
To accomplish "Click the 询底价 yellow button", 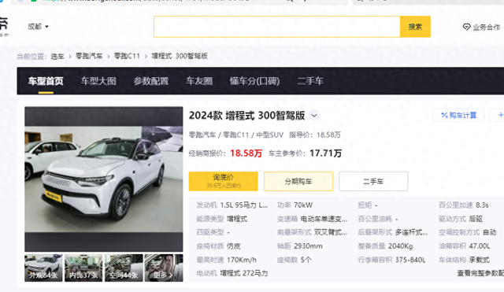I will 223,181.
